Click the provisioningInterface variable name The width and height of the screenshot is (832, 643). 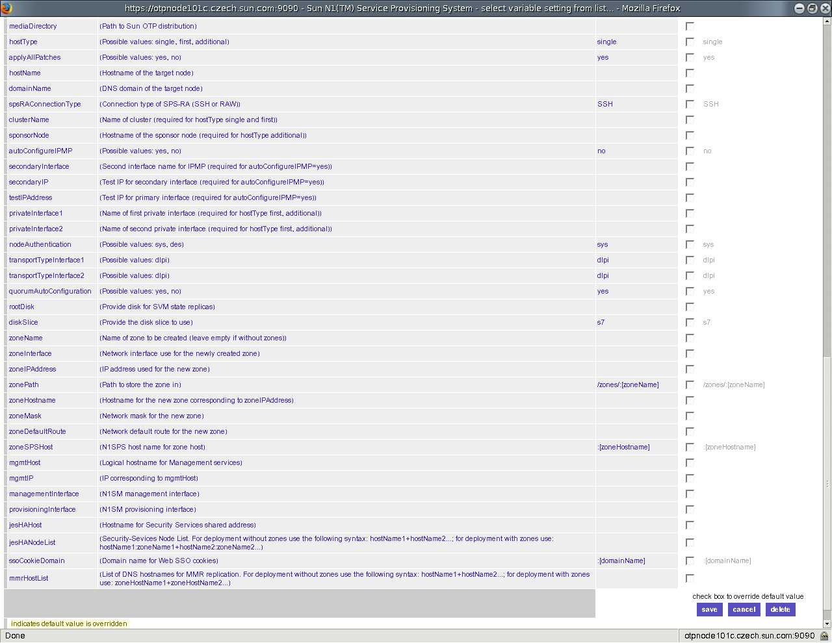tap(42, 509)
